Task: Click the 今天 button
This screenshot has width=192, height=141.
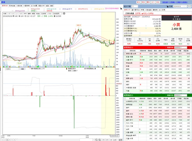Action: 189,7
